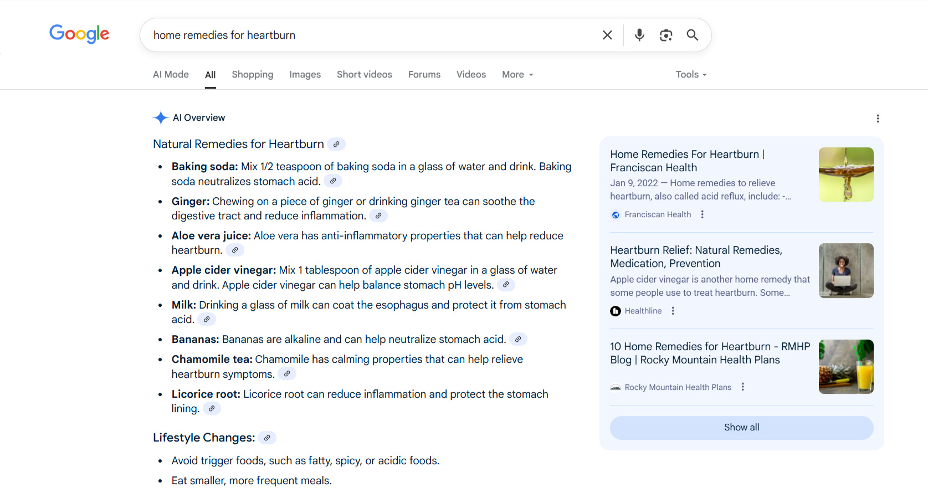This screenshot has height=493, width=928.
Task: Open Home Remedies For Heartburn Franciscan Health link
Action: click(x=687, y=161)
